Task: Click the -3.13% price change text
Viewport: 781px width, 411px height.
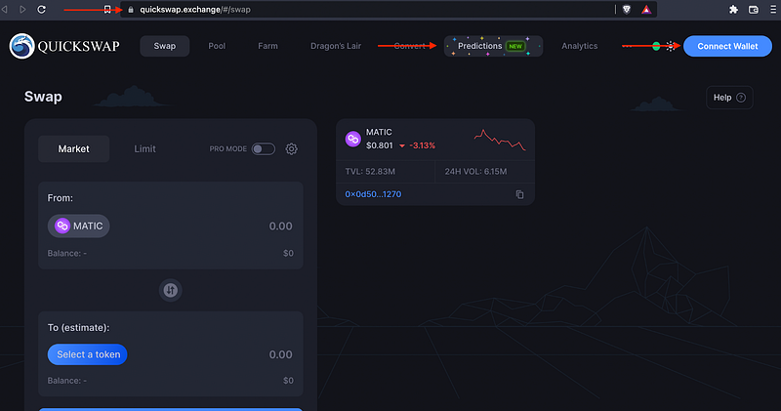Action: click(x=422, y=145)
